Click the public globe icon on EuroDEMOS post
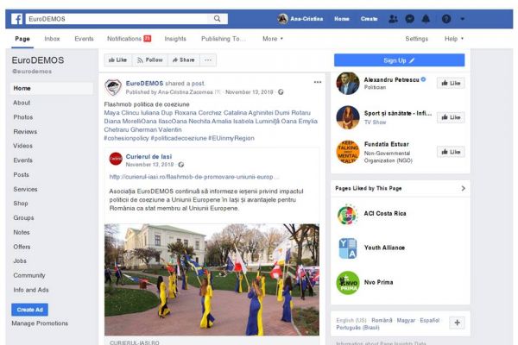The image size is (518, 345). [281, 92]
